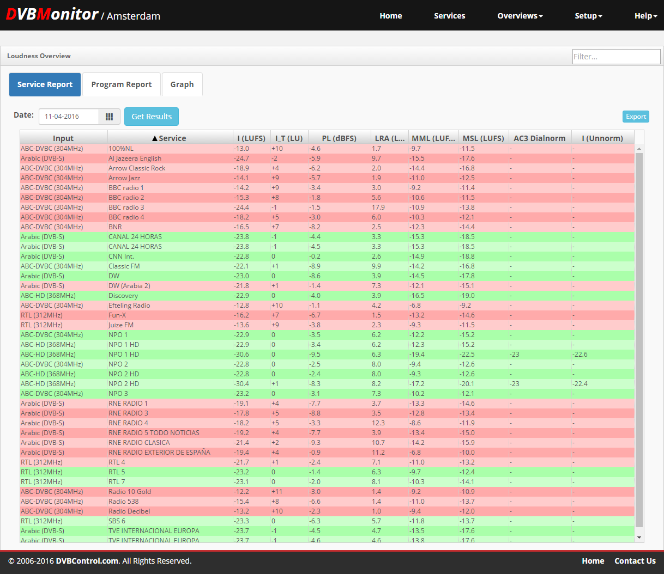Select the BBC radio 1 row
The height and width of the screenshot is (574, 664).
pos(327,188)
